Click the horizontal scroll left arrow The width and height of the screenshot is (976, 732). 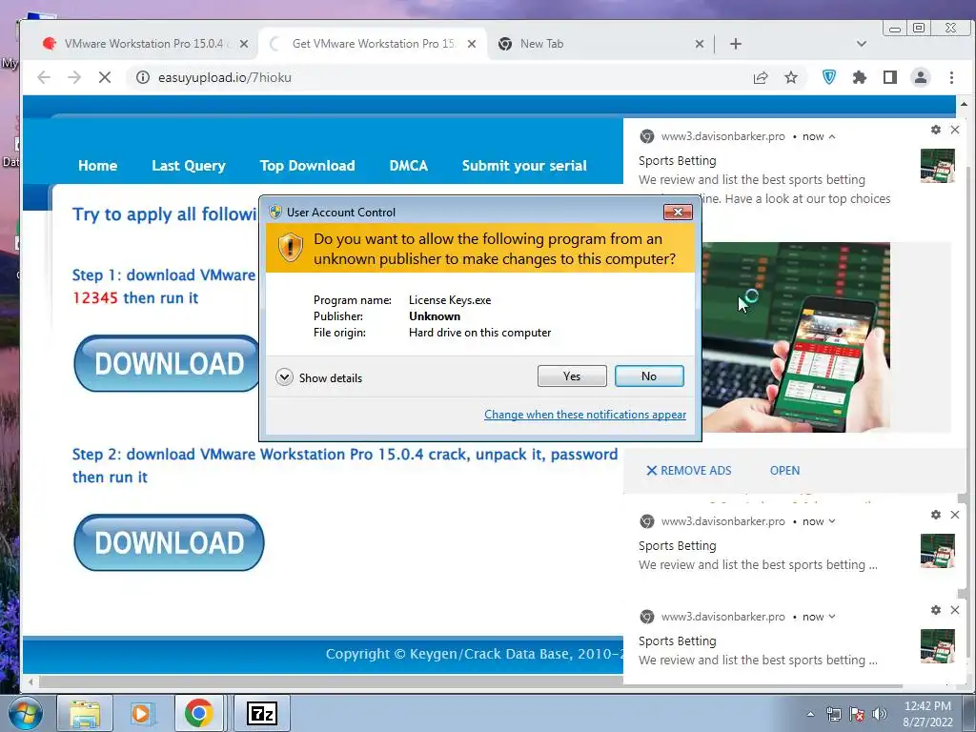[x=30, y=682]
